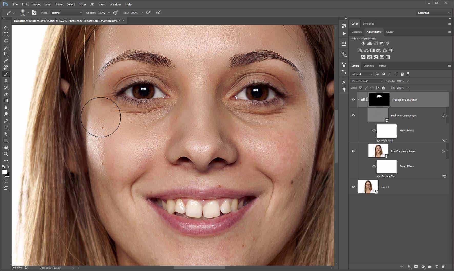
Task: Click the Create new layer icon
Action: (437, 266)
